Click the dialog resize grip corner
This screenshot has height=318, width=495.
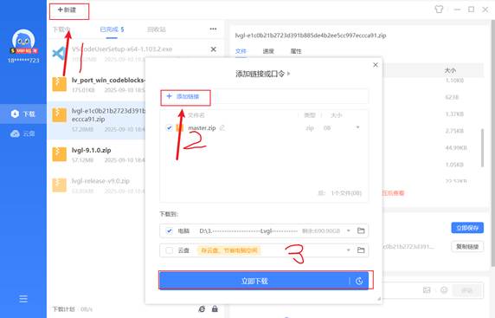point(379,298)
